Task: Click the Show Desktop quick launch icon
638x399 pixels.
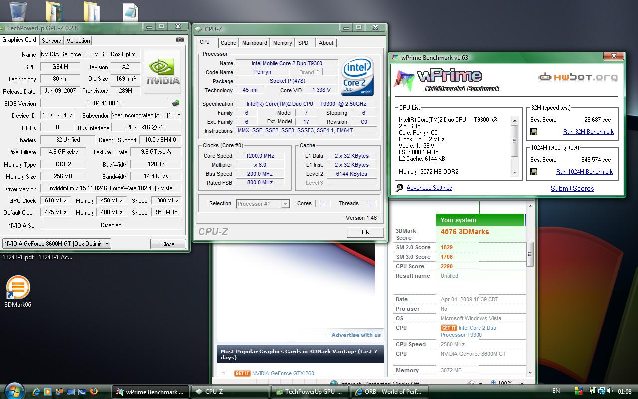Action: (71, 392)
